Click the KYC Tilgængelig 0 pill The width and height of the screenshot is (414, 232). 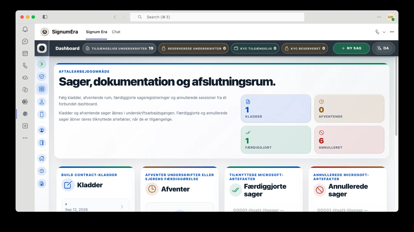[255, 48]
